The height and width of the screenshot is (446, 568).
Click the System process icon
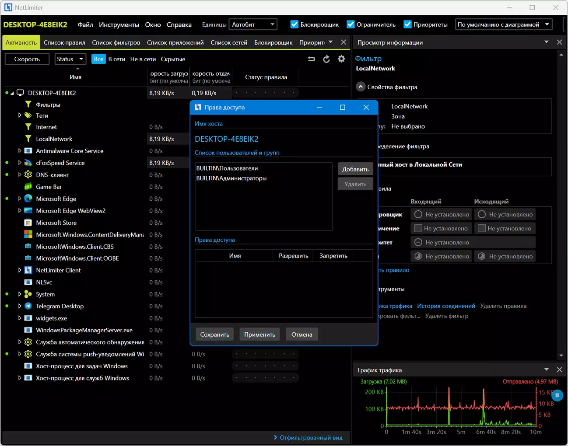point(28,294)
